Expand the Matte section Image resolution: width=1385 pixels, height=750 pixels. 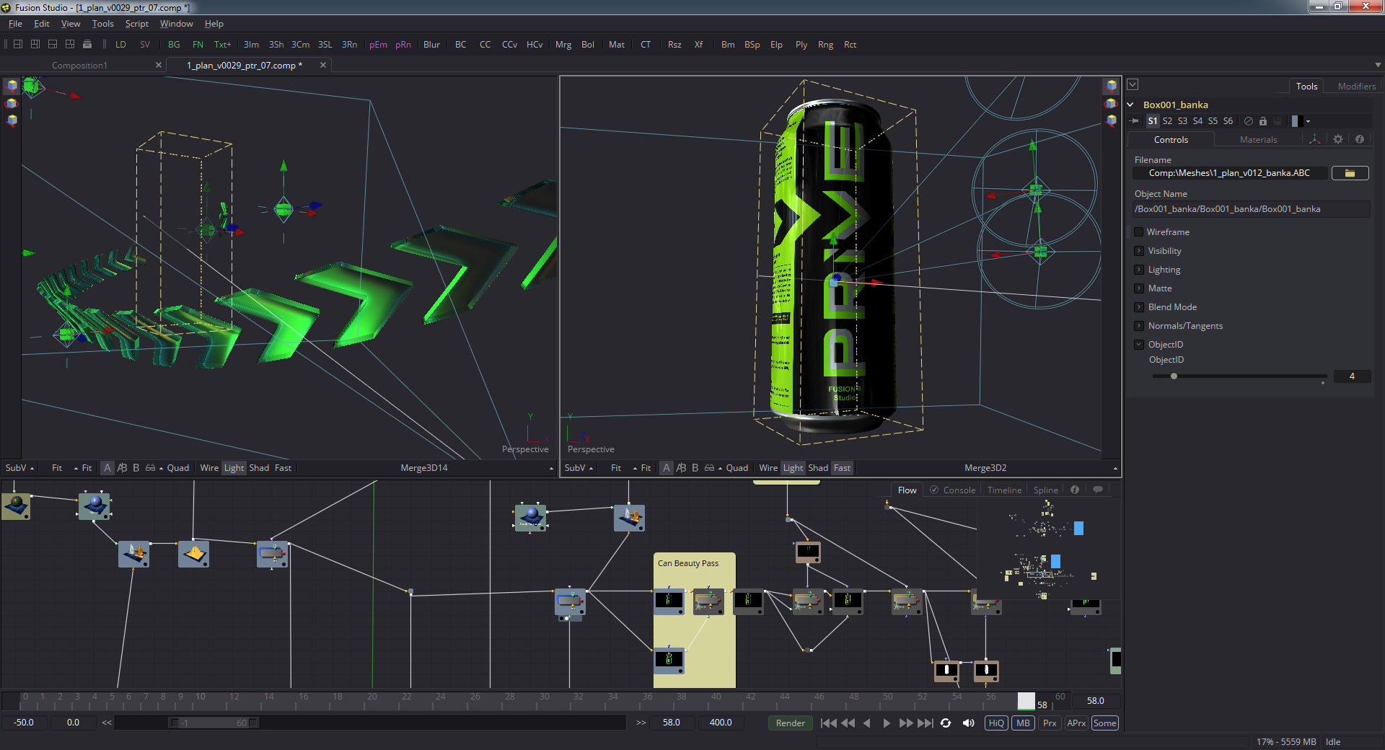(x=1139, y=288)
